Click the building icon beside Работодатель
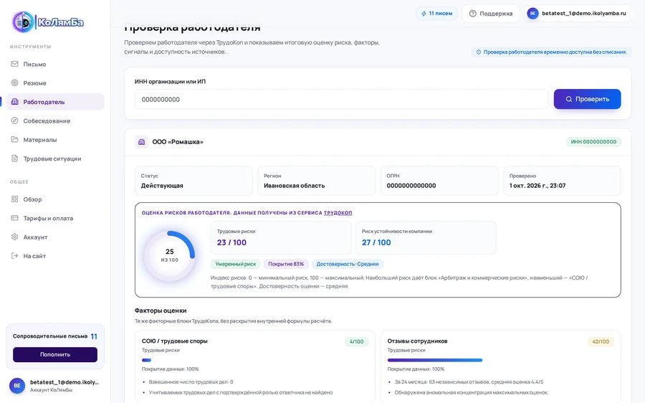Viewport: 645px width, 403px height. point(15,102)
